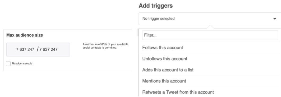Image resolution: width=281 pixels, height=97 pixels.
Task: Click the total count after the slash
Action: (48, 49)
